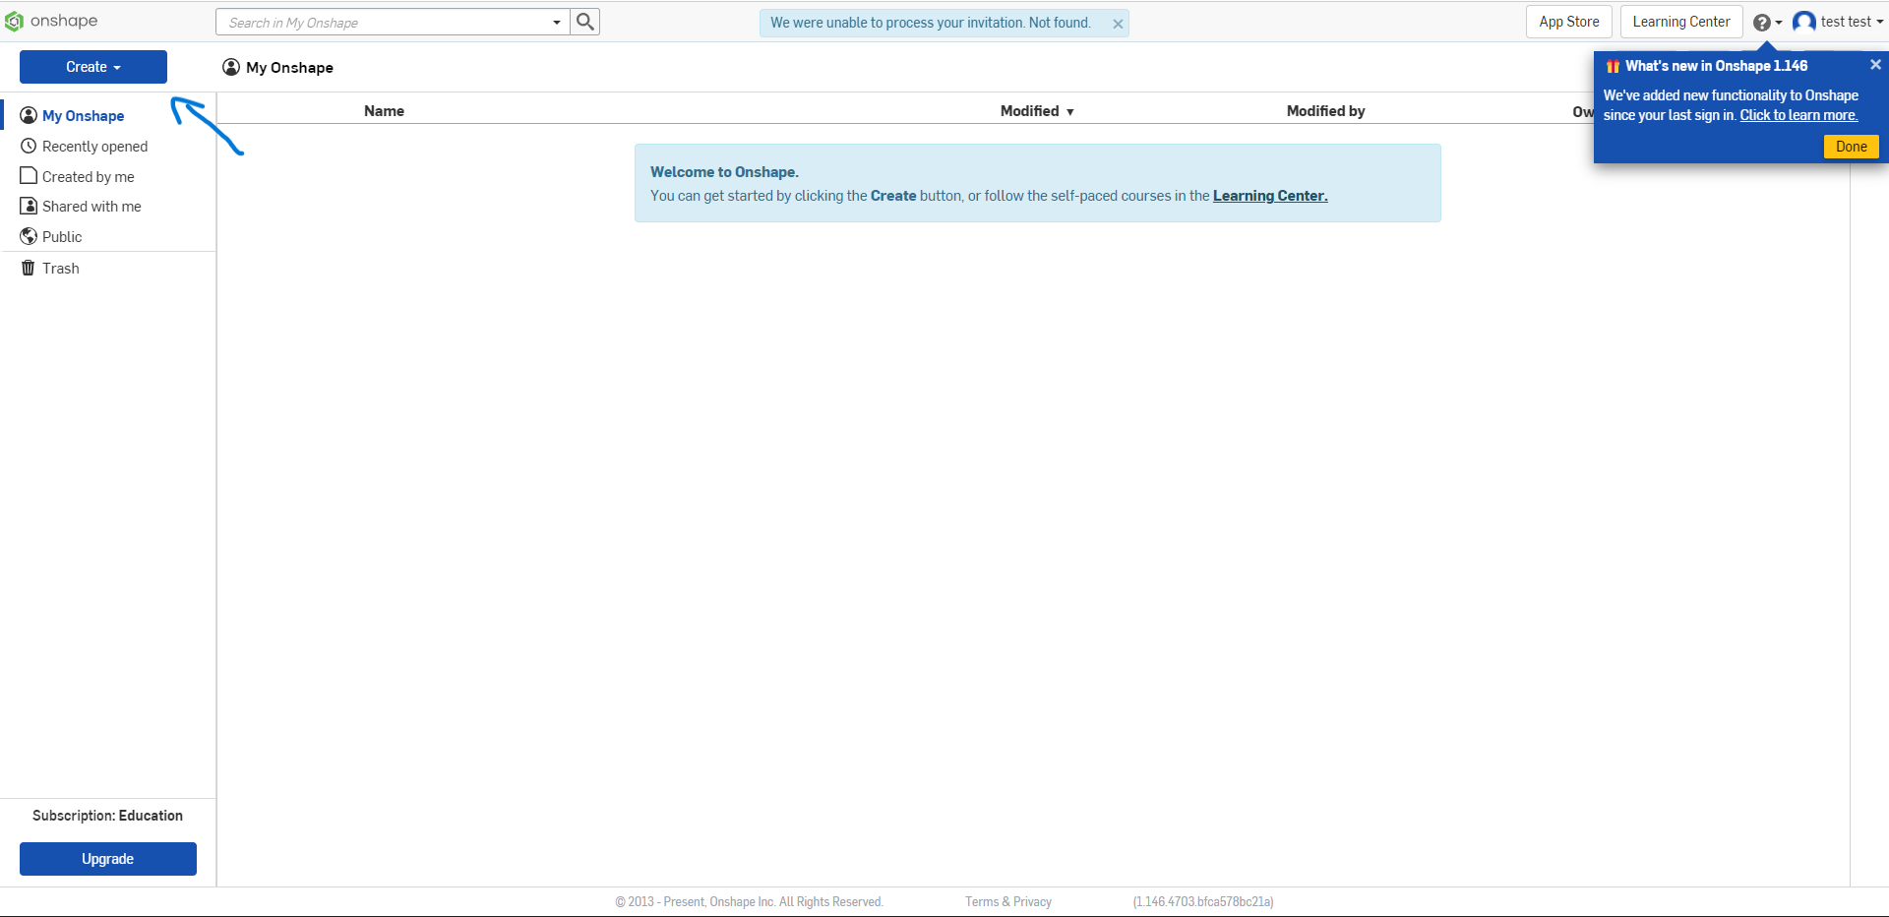Screen dimensions: 1889x917
Task: Close the What's new notification popup
Action: click(1875, 64)
